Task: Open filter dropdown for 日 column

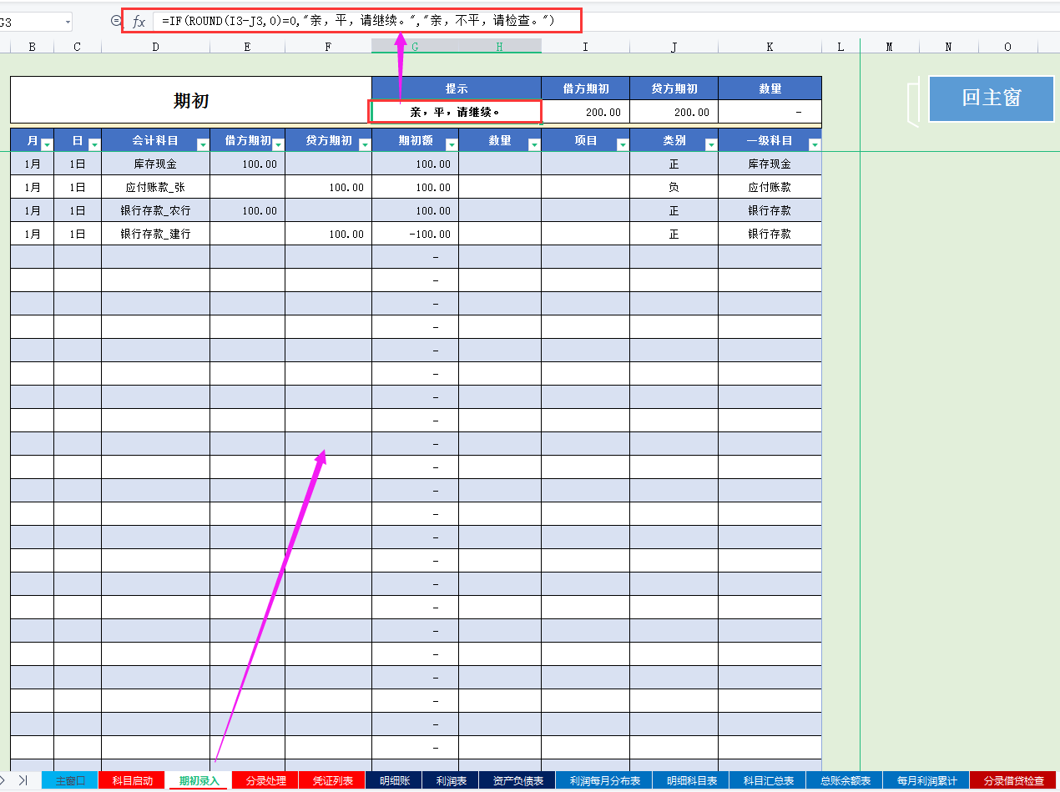Action: click(93, 144)
